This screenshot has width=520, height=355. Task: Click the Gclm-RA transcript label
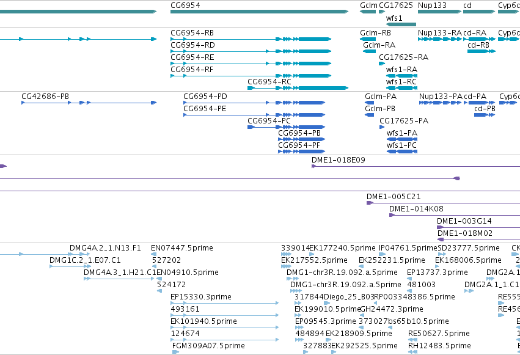click(379, 45)
